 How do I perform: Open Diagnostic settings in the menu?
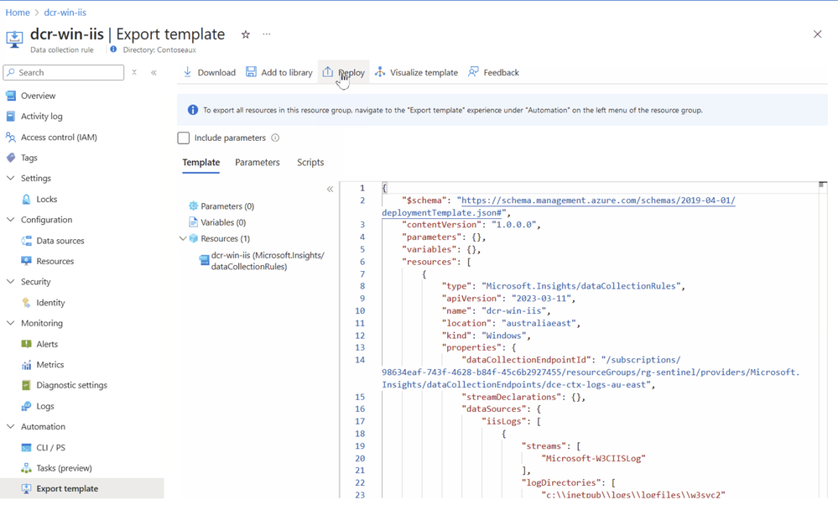pos(71,386)
